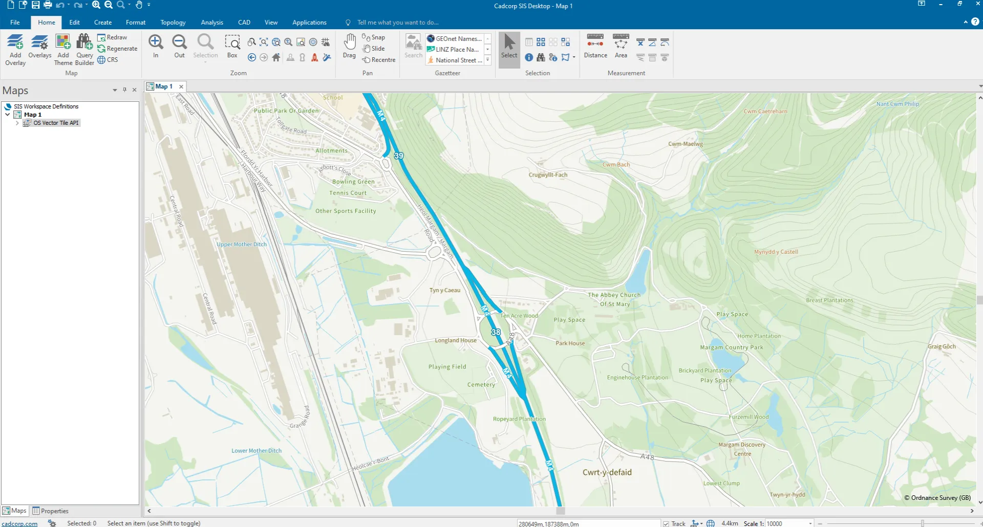This screenshot has width=983, height=527.
Task: Click the blue item information icon
Action: pyautogui.click(x=529, y=57)
